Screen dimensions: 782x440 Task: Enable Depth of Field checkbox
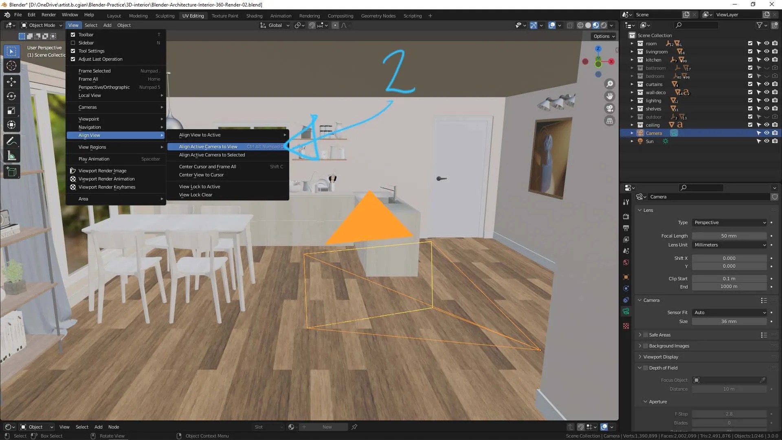(646, 368)
